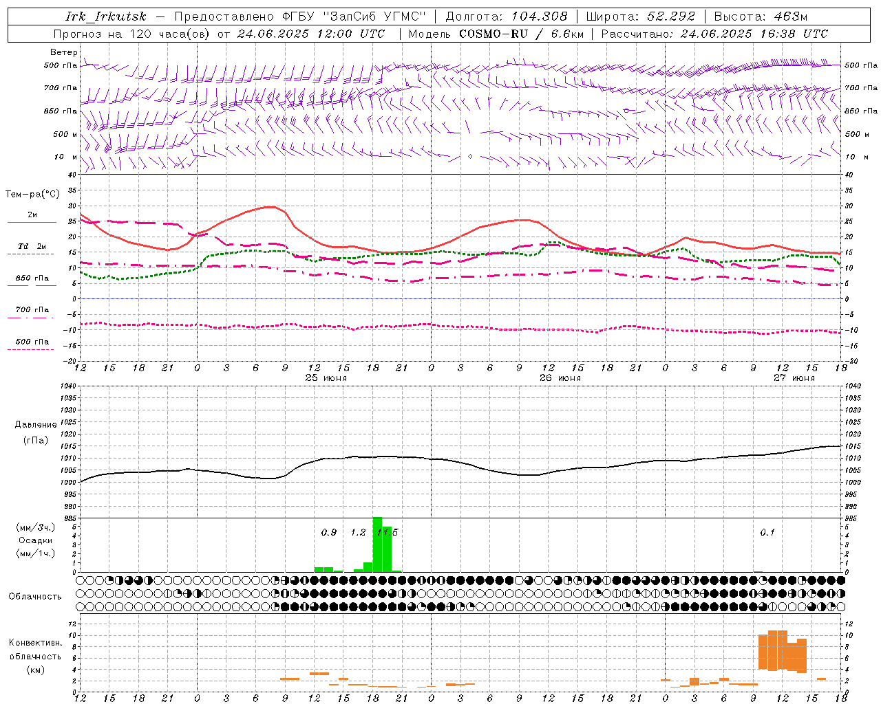Click the model name COSMO-RU / 6.6км
Screen dimensions: 881x704
click(521, 34)
